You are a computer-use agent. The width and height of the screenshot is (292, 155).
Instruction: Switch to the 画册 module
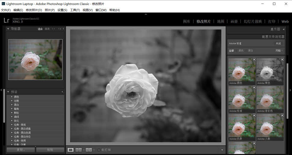[x=234, y=22]
